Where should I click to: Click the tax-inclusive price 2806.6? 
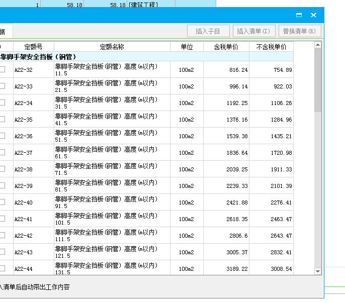(x=238, y=236)
